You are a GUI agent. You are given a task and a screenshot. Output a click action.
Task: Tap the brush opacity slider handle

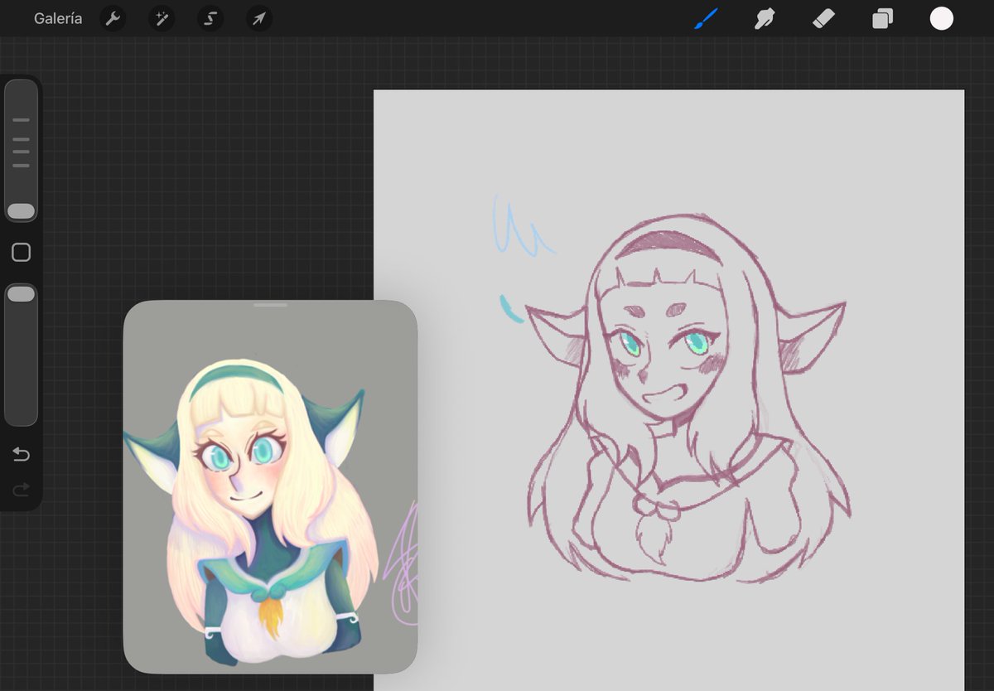coord(21,292)
